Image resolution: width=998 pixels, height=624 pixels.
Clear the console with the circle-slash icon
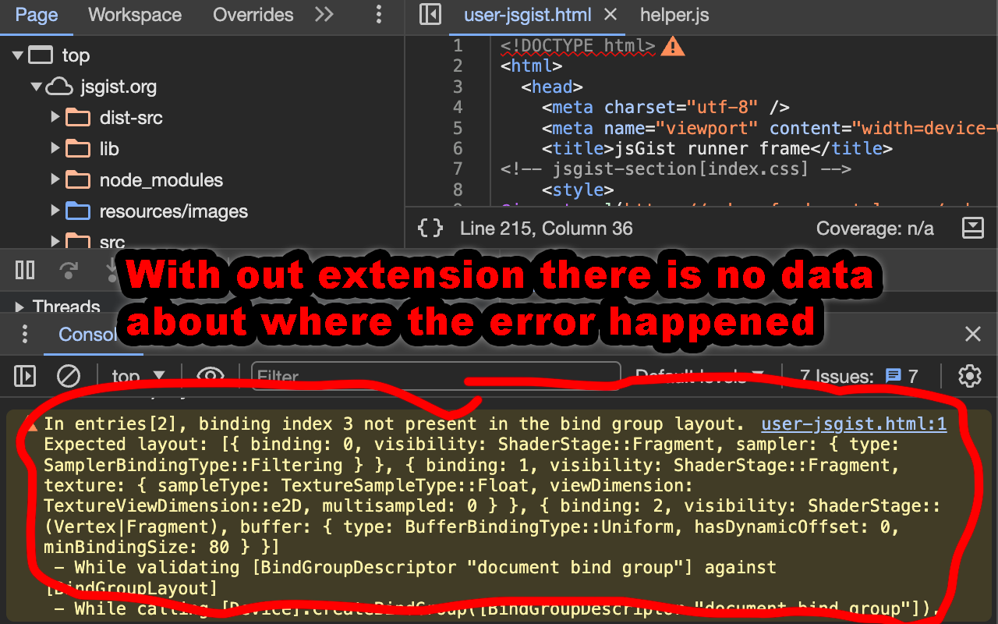click(x=69, y=375)
